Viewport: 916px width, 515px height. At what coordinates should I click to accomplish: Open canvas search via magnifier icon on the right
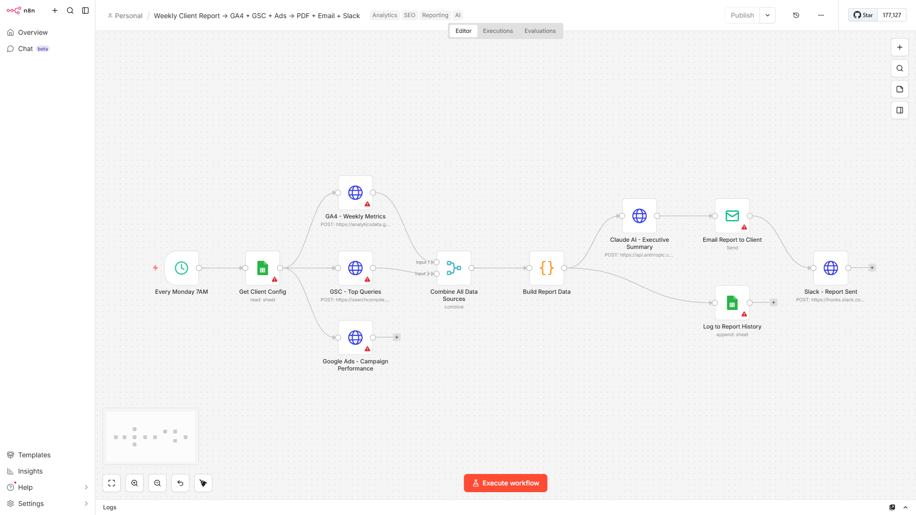(900, 68)
